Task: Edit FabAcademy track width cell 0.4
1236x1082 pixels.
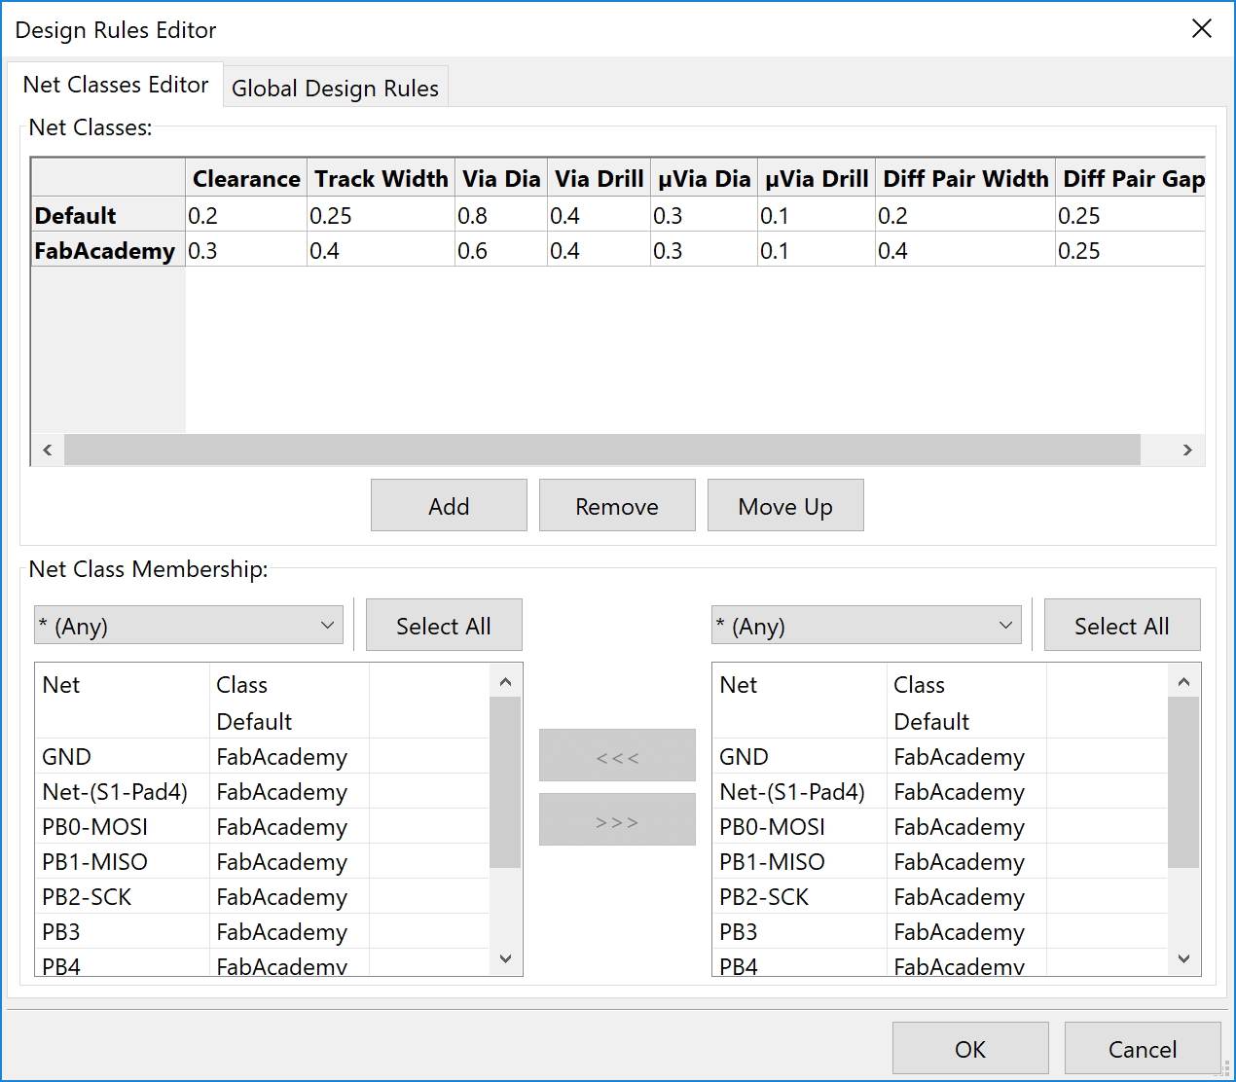Action: click(x=381, y=250)
